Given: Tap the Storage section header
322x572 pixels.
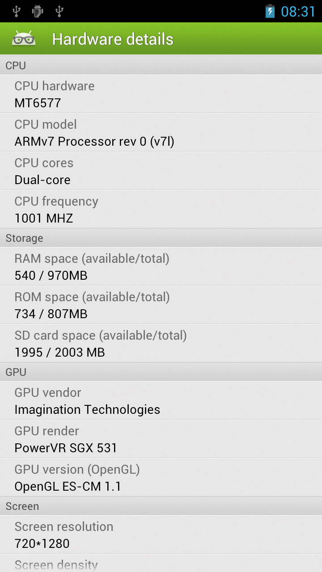Looking at the screenshot, I should pos(161,238).
